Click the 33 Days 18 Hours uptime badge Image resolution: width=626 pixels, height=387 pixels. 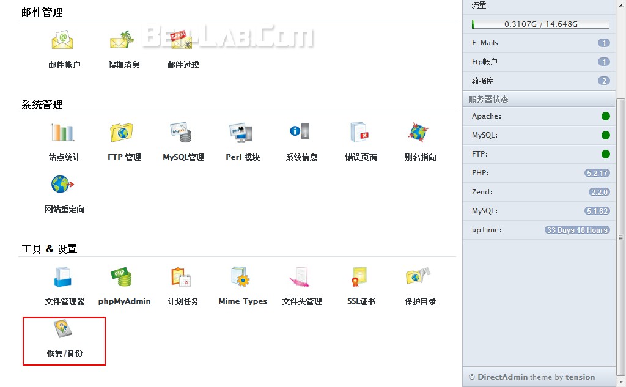577,230
